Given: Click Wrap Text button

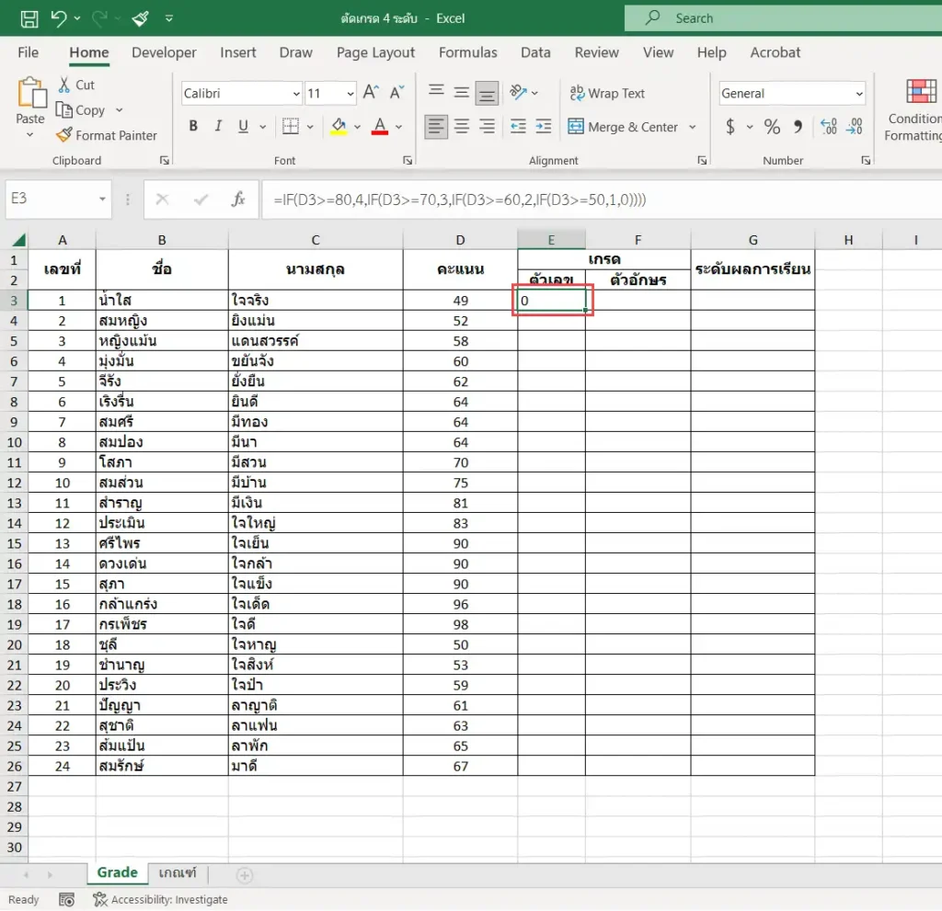Looking at the screenshot, I should pyautogui.click(x=607, y=93).
